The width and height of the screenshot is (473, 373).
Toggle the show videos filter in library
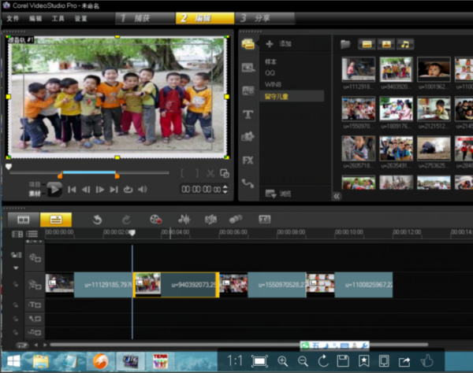[367, 44]
